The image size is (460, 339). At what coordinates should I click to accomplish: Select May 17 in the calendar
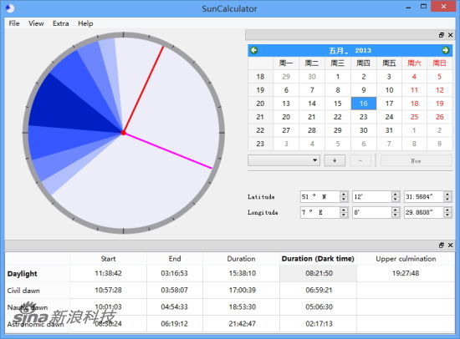[x=389, y=104]
